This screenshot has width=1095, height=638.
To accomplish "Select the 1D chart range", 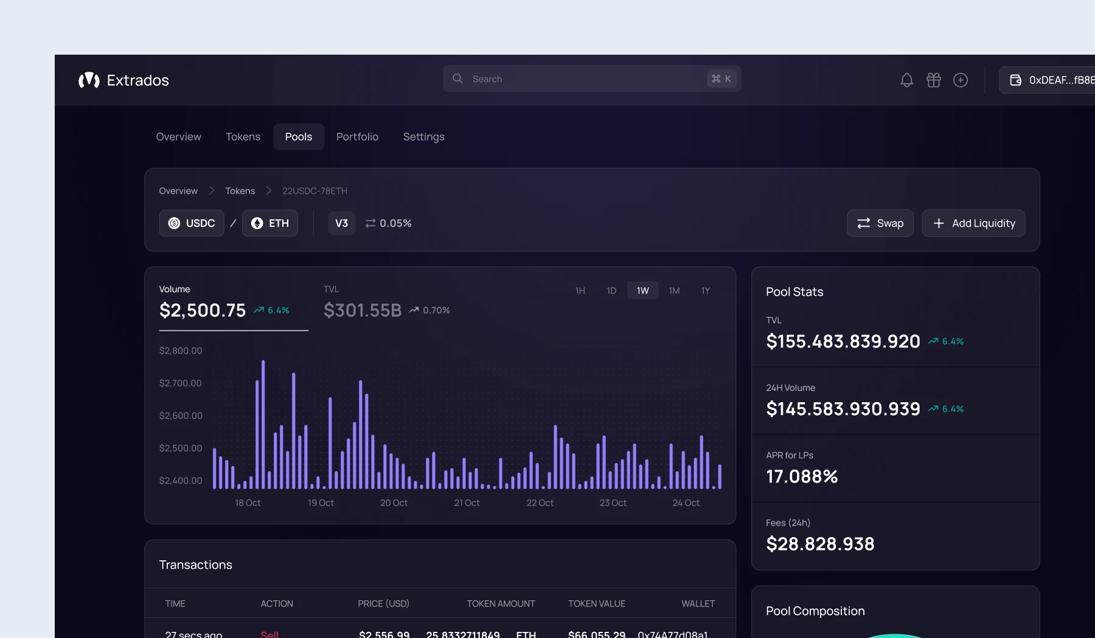I will [x=611, y=291].
